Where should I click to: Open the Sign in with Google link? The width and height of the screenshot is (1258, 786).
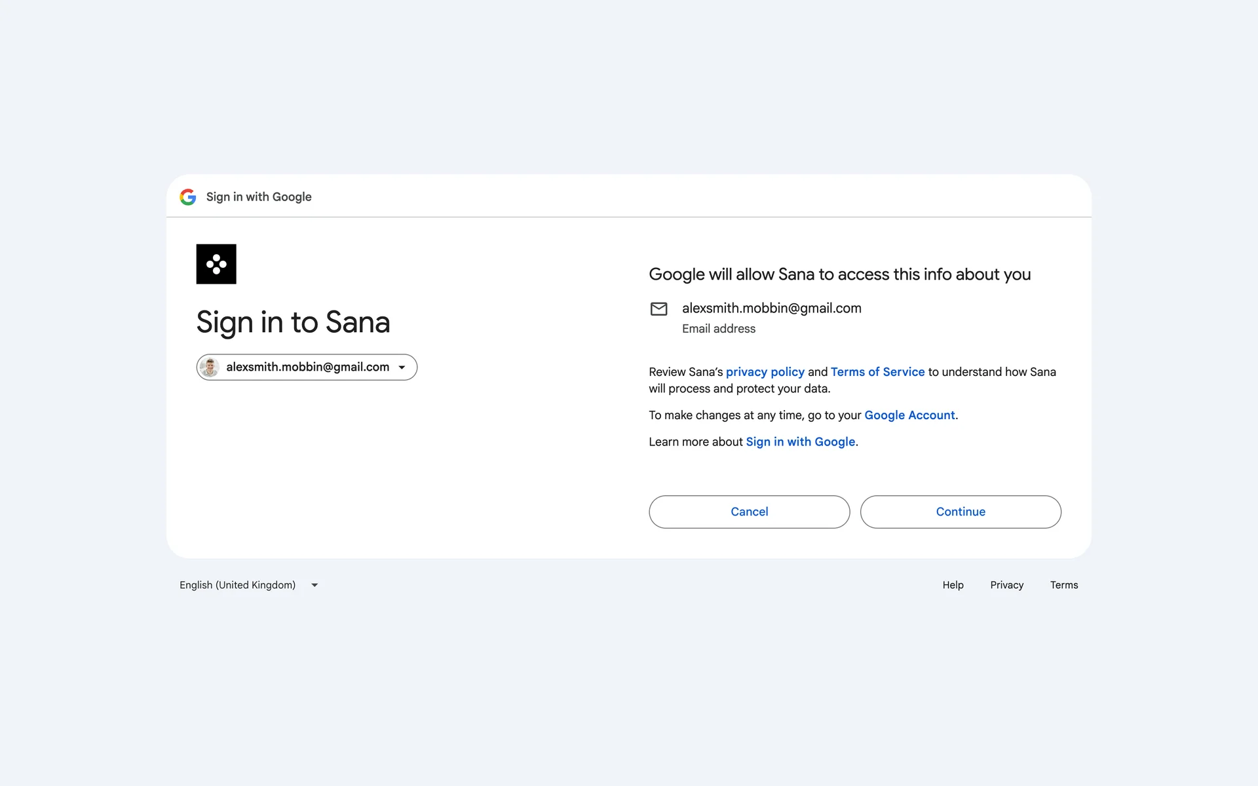(800, 442)
